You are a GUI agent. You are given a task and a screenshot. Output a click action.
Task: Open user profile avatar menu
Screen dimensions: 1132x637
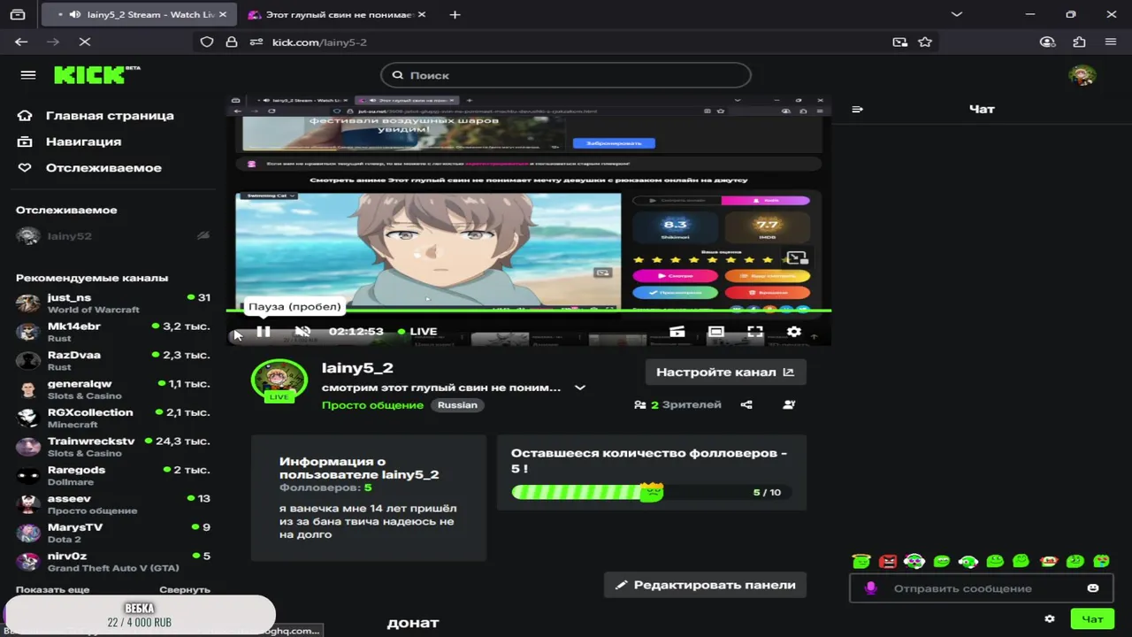(1082, 75)
